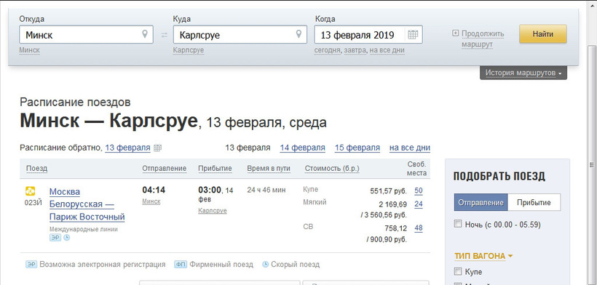This screenshot has width=597, height=285.
Task: Click the yellow train logo icon for 023Й
Action: [x=30, y=190]
